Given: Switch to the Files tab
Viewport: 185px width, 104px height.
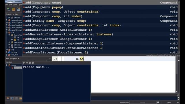Looking at the screenshot, I should tap(17, 14).
